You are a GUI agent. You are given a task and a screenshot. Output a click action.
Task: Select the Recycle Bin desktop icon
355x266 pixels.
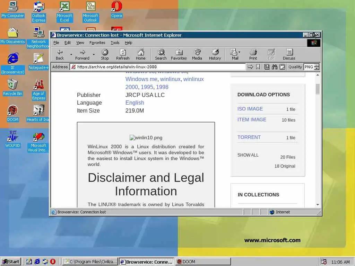coord(13,88)
